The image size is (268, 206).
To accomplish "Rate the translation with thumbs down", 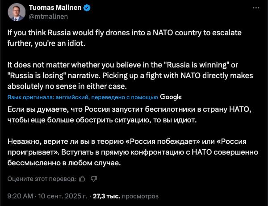I will coord(94,179).
